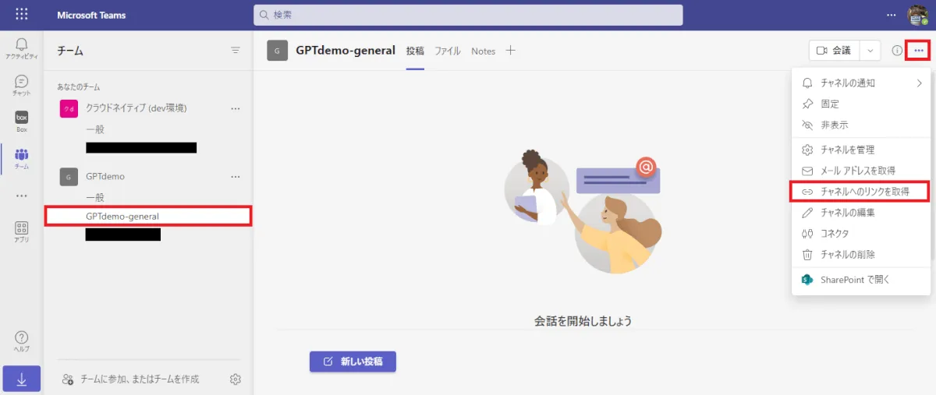Click the GPTdemo team avatar icon
936x395 pixels.
point(69,177)
